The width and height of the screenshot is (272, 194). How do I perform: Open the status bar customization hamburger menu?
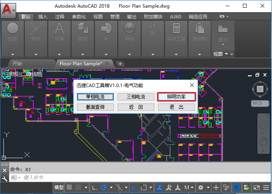click(266, 188)
